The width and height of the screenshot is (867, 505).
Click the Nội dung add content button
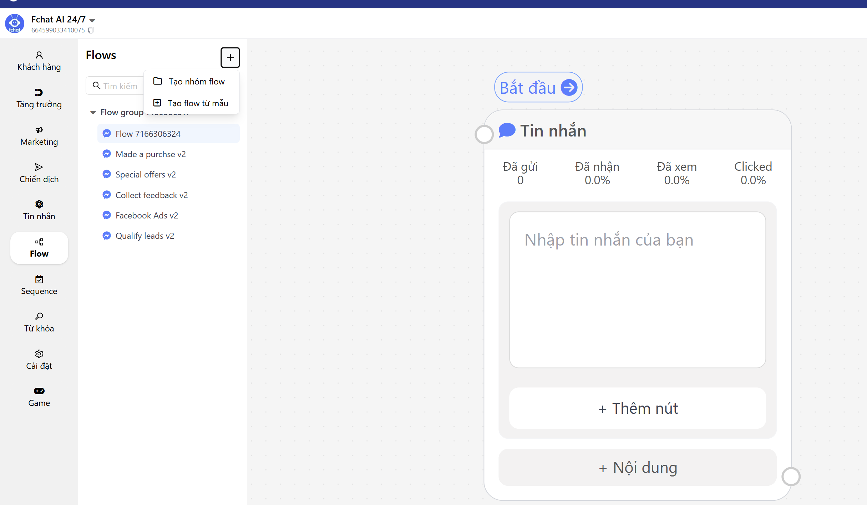click(x=637, y=468)
